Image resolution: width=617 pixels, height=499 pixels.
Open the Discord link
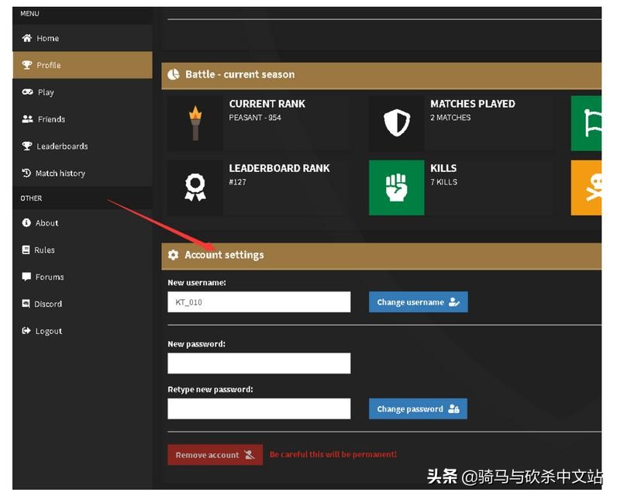coord(83,304)
